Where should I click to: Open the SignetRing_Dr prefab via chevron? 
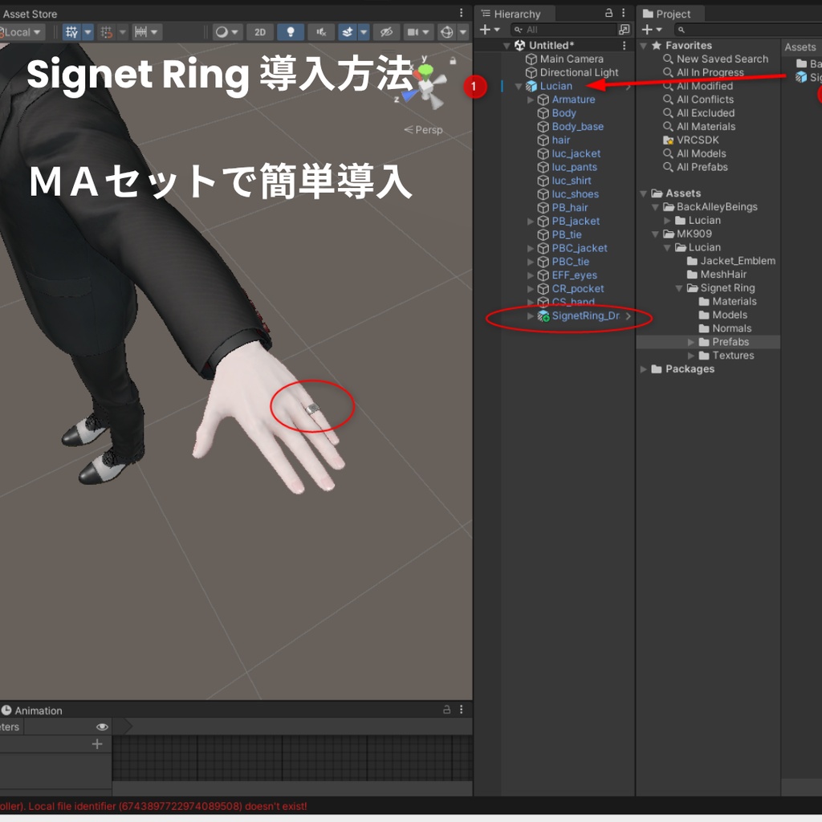628,315
